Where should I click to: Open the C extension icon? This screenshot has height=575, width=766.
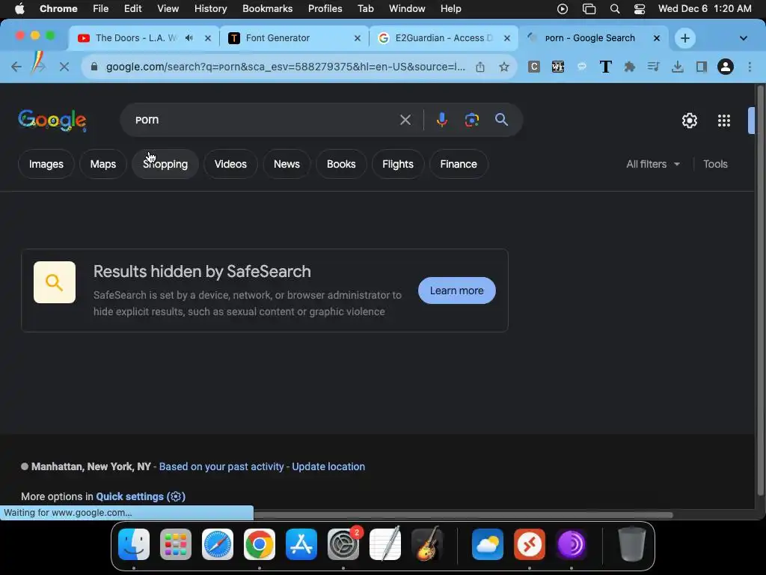(534, 67)
